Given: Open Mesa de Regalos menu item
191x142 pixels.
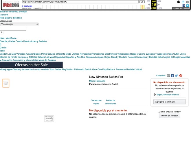Looking at the screenshot, I should [47, 60].
